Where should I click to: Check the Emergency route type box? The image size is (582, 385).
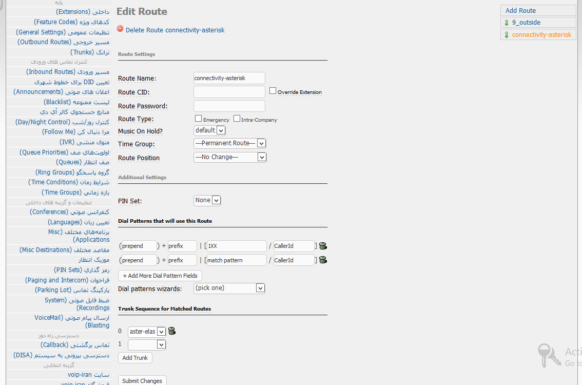coord(199,119)
